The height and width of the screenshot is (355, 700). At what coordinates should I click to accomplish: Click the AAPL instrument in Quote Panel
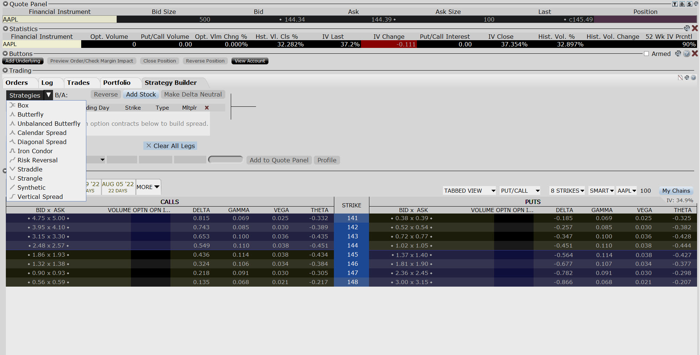(x=60, y=19)
